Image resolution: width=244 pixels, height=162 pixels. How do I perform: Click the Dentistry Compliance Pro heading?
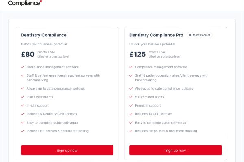(x=156, y=35)
